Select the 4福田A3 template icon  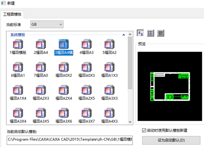point(87,44)
